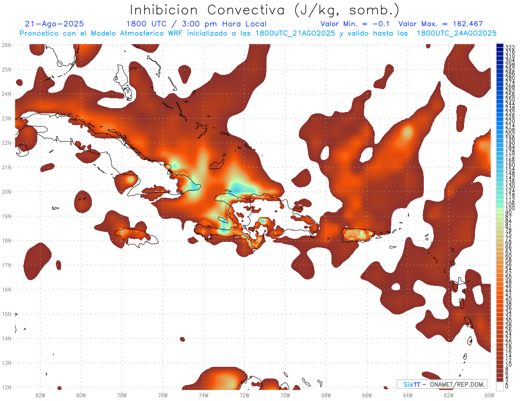
Task: Click the 14N latitude label
Action: point(6,338)
